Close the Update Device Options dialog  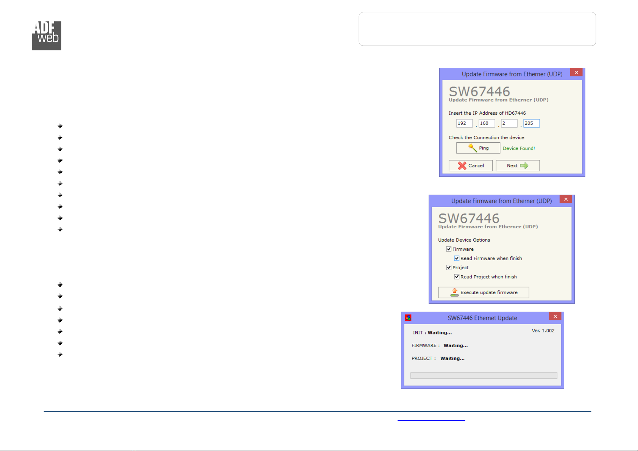[x=566, y=199]
